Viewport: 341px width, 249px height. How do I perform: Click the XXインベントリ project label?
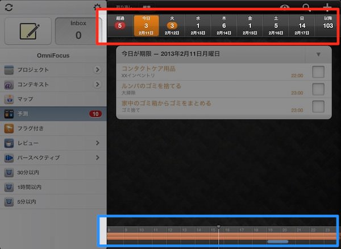138,76
